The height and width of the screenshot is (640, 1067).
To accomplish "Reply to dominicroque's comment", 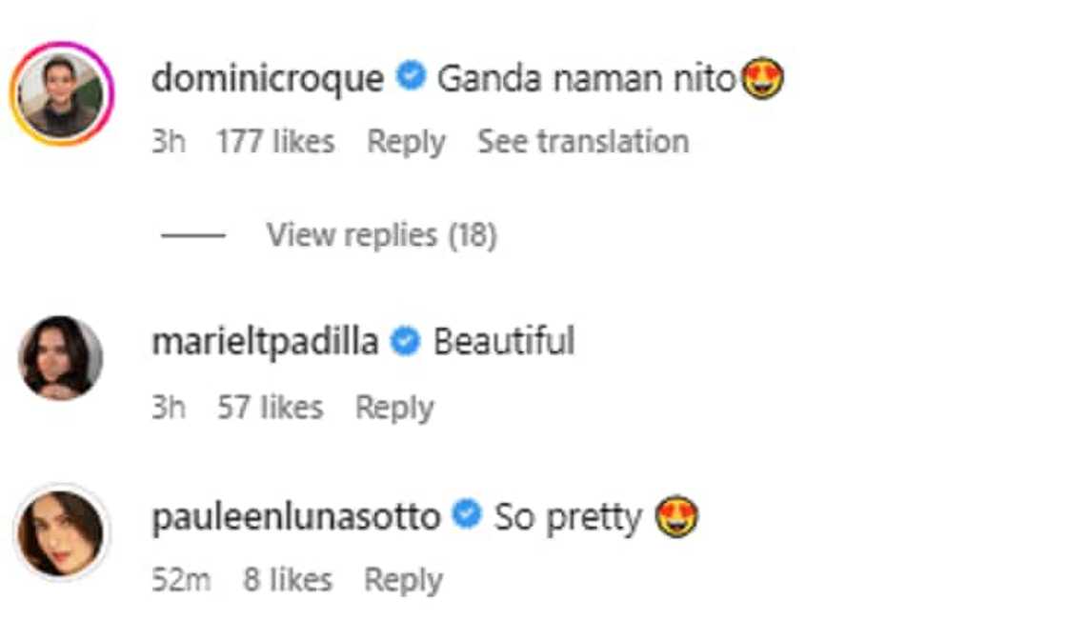I will [406, 142].
